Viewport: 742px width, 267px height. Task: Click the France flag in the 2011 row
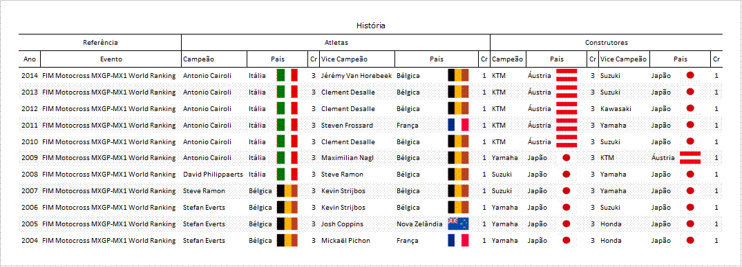458,125
